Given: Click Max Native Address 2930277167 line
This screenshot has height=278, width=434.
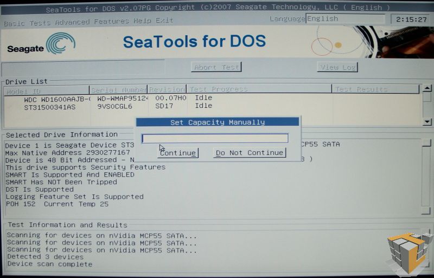Looking at the screenshot, I should (67, 153).
